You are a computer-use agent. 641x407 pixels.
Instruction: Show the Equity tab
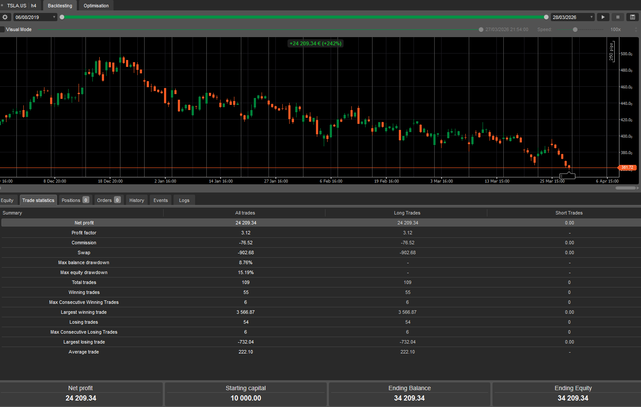[7, 200]
